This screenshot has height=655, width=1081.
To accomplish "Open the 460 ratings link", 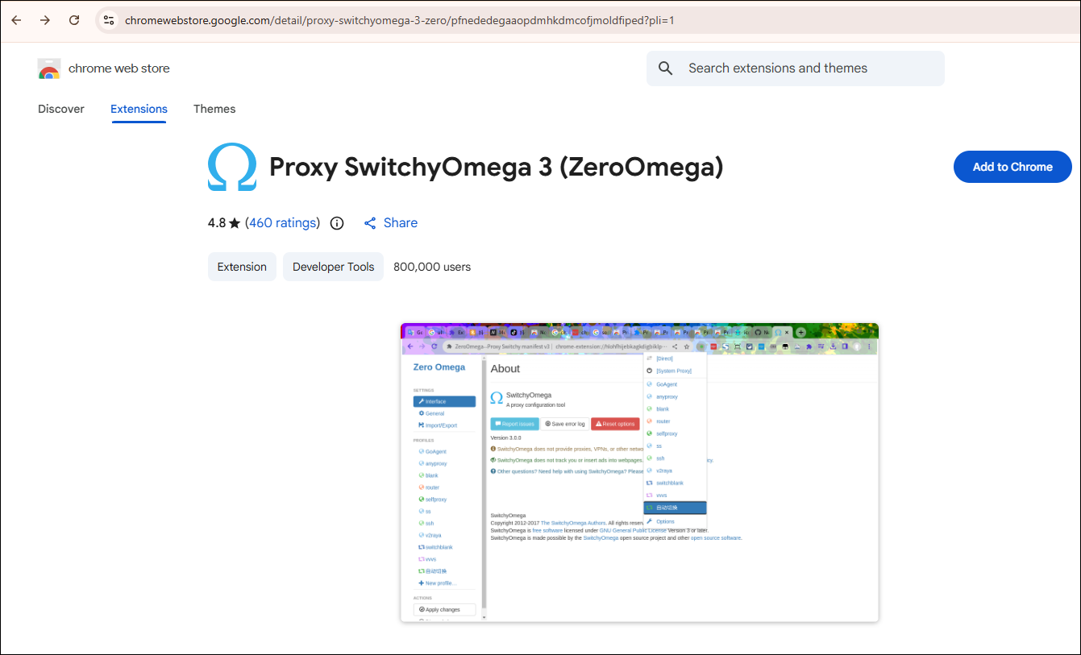I will [282, 223].
